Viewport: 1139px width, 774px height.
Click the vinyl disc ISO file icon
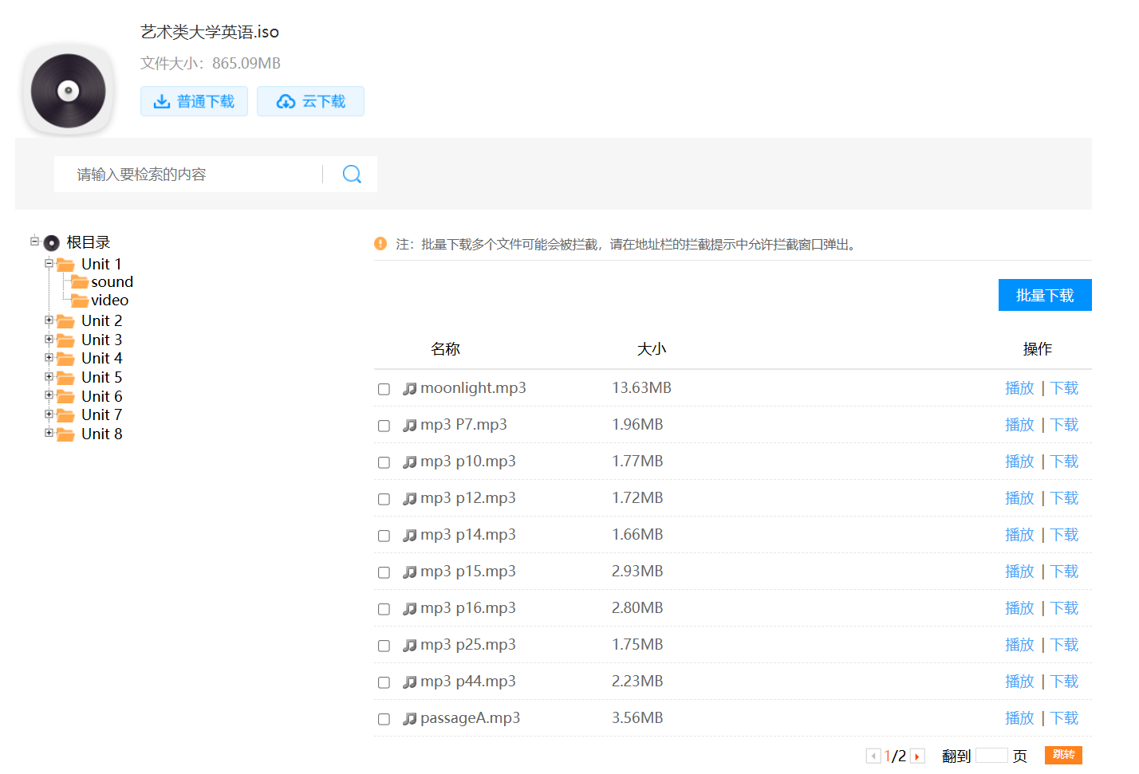tap(68, 91)
